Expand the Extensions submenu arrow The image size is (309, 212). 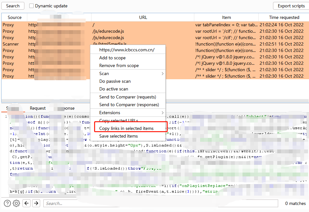click(163, 113)
